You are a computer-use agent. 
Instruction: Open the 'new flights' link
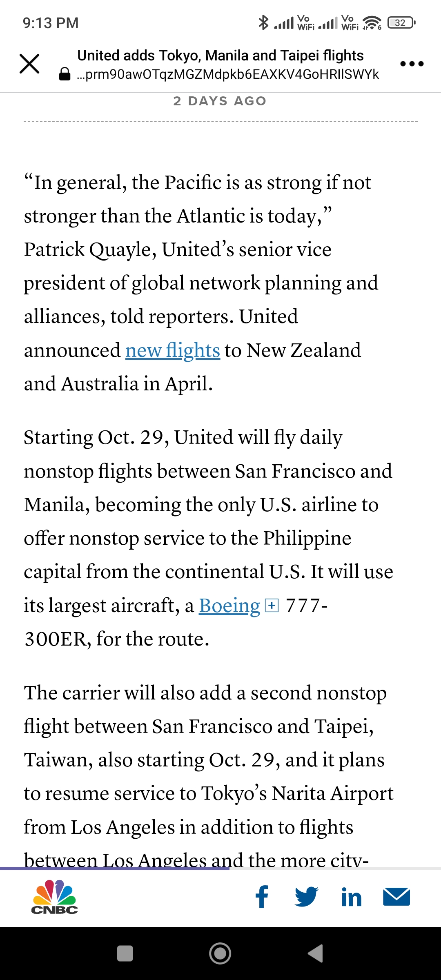point(173,350)
